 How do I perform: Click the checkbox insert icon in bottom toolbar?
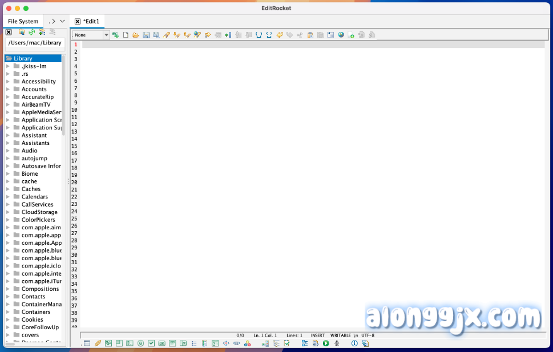151,343
